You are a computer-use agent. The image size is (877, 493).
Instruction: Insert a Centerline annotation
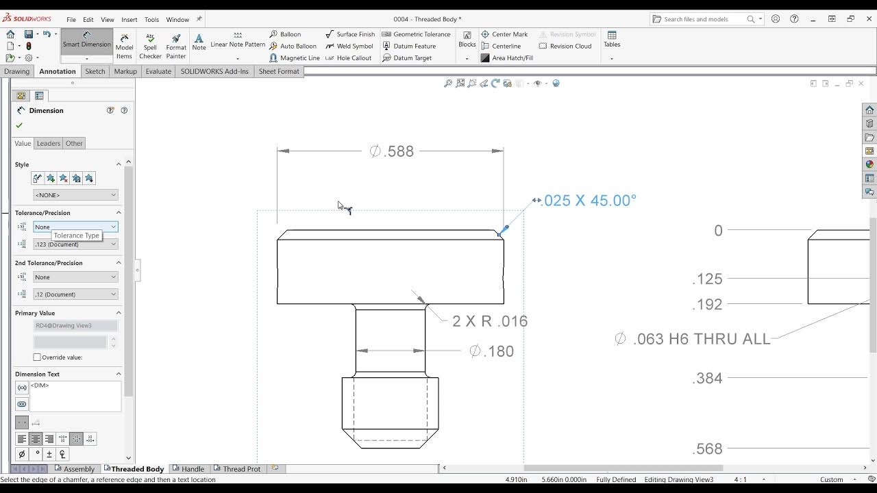500,46
